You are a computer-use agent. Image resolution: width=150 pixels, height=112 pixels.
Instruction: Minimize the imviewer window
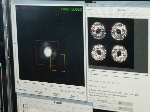pyautogui.click(x=77, y=3)
